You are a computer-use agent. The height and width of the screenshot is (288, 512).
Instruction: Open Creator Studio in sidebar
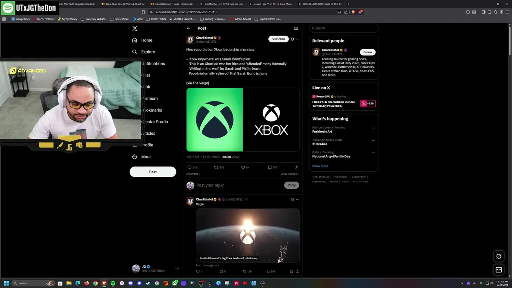pyautogui.click(x=155, y=122)
